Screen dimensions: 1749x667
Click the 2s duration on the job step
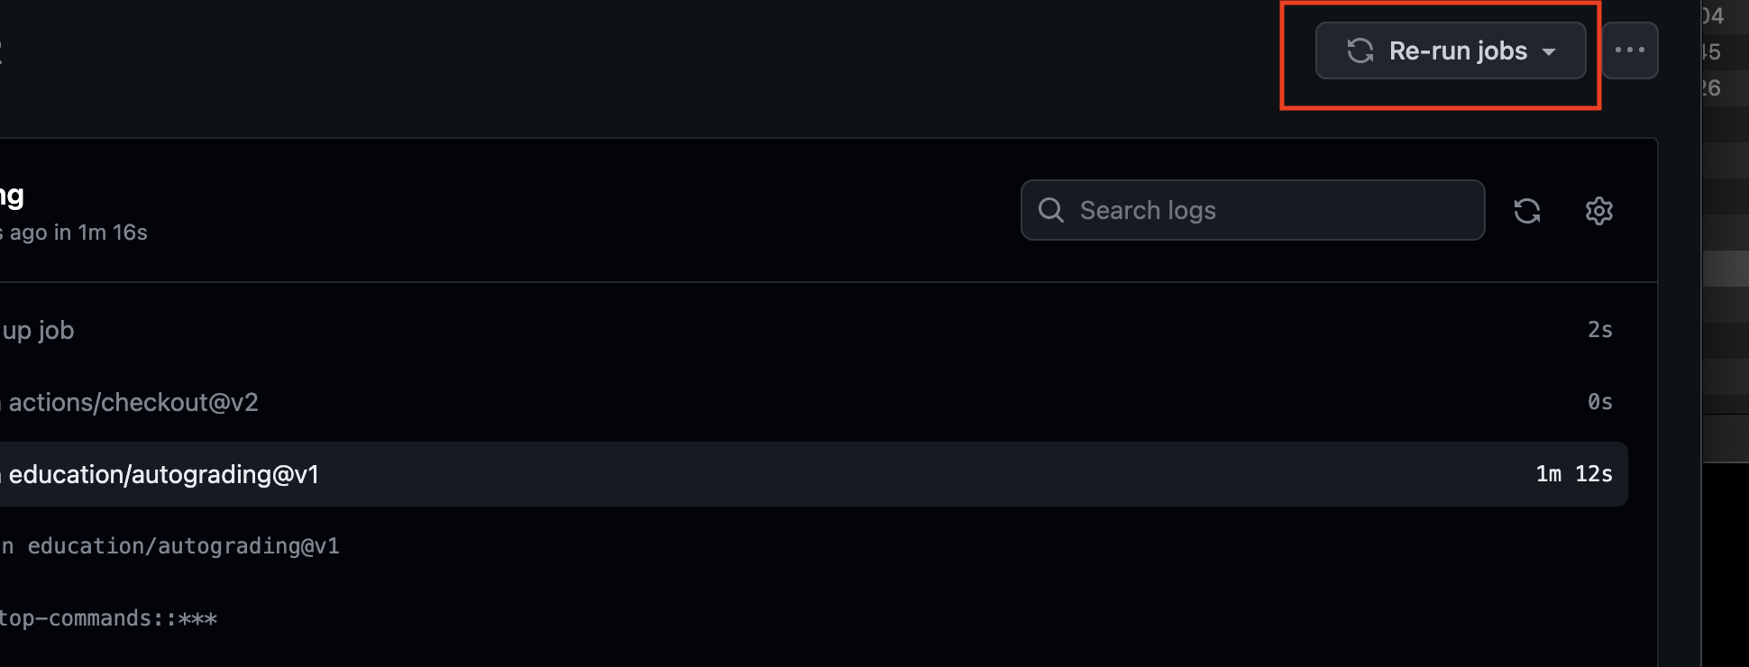tap(1599, 330)
